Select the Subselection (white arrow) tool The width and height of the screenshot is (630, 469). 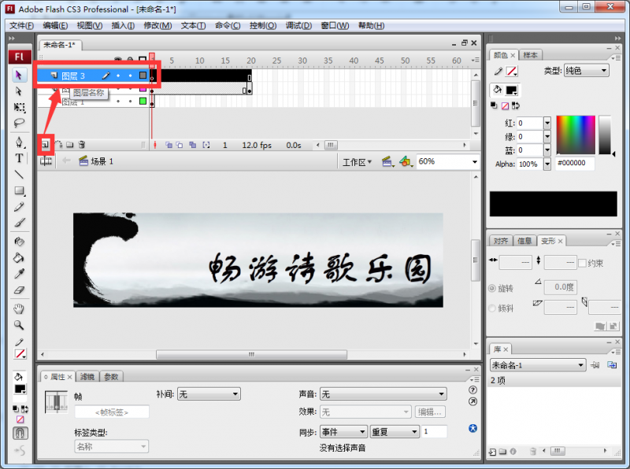pos(18,91)
